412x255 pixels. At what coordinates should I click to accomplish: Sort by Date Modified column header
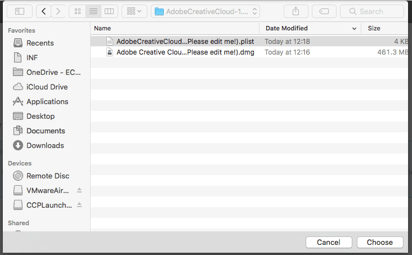coord(310,28)
